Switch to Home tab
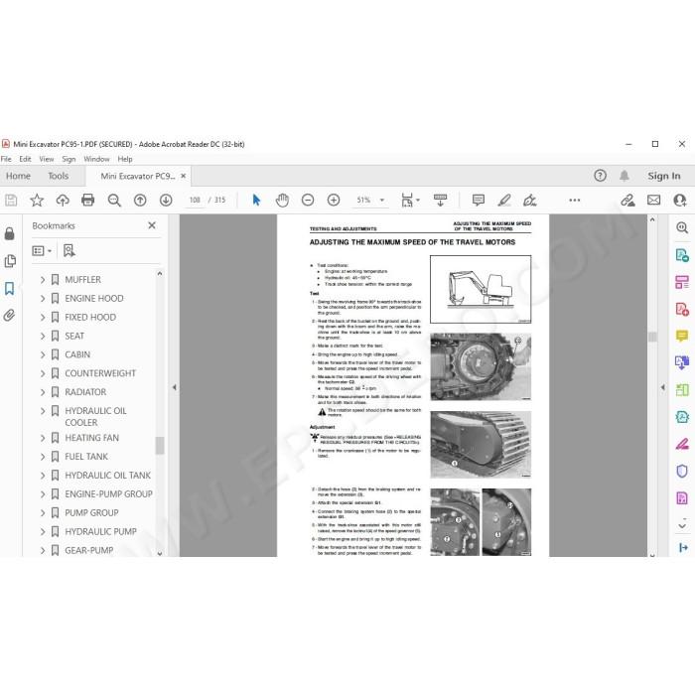The image size is (695, 695). 18,176
